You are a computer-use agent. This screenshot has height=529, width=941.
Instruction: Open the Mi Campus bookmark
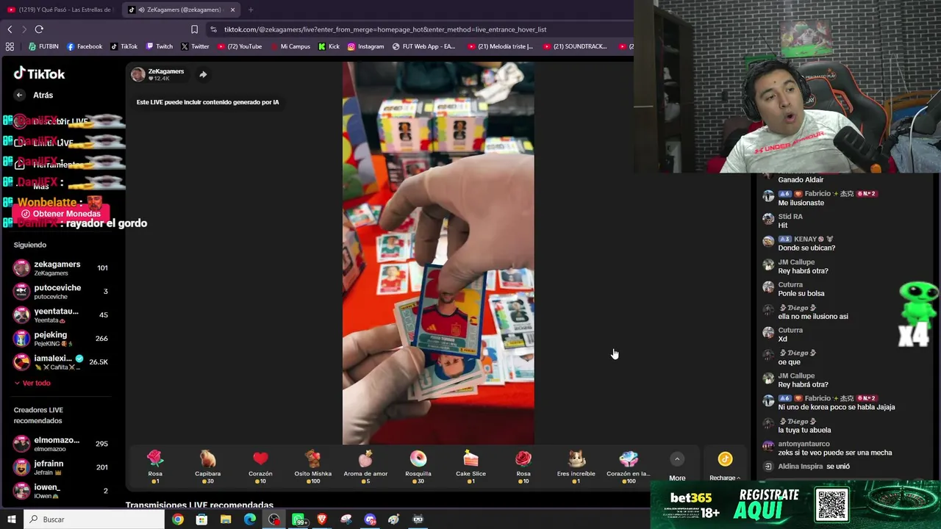[290, 46]
